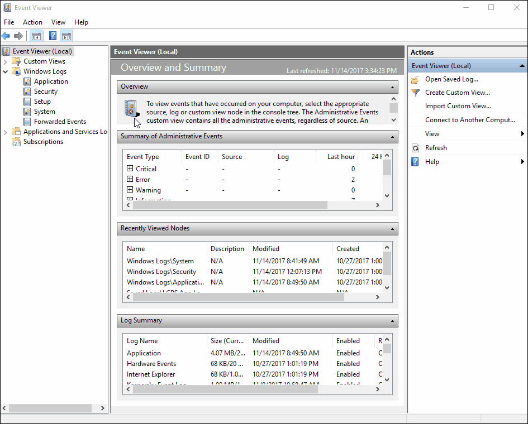This screenshot has height=424, width=528.
Task: Click Open Saved Log action
Action: click(x=451, y=79)
